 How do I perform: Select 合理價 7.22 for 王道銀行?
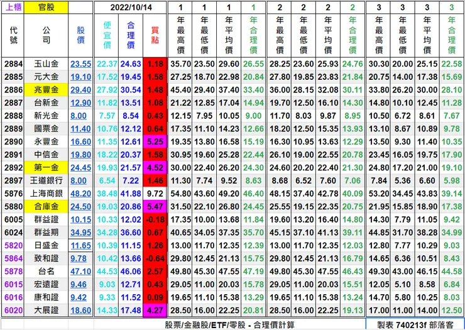[x=131, y=181]
